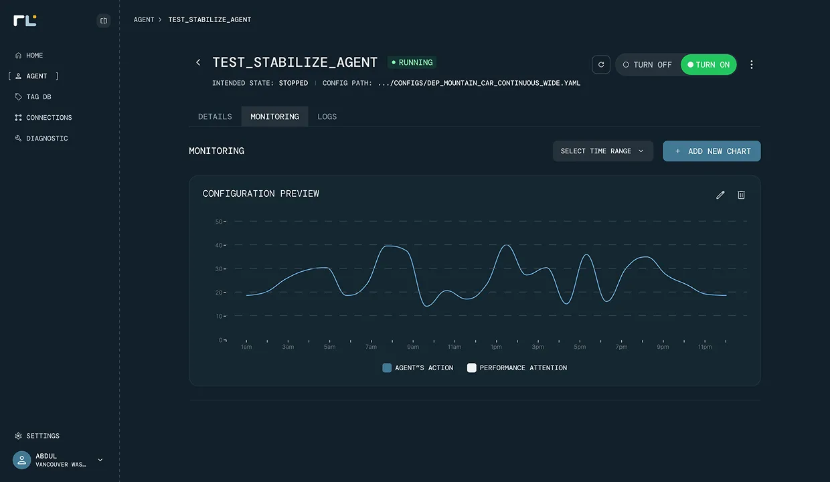
Task: Click the Running status badge
Action: (x=412, y=62)
